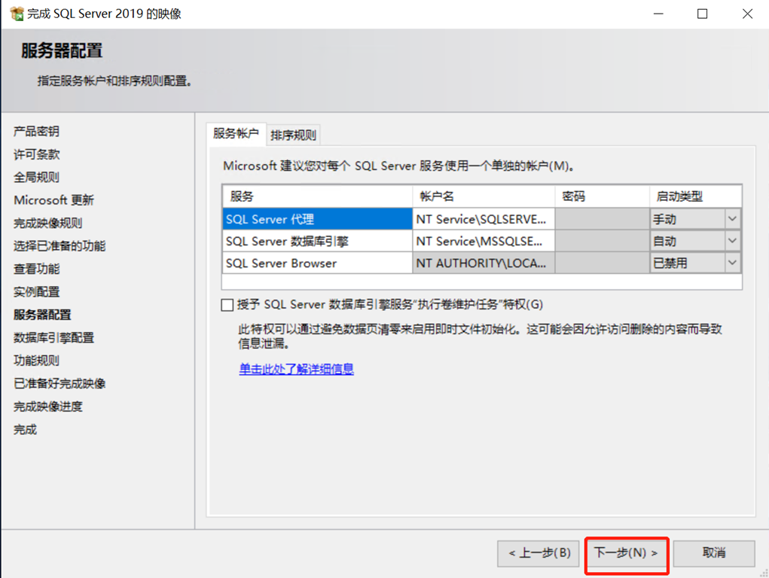Open startup type dropdown for SQL Server 代理
Image resolution: width=769 pixels, height=578 pixels.
click(x=732, y=219)
